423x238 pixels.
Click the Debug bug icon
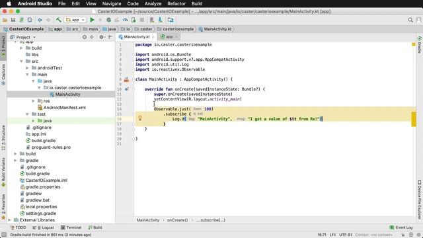108,20
